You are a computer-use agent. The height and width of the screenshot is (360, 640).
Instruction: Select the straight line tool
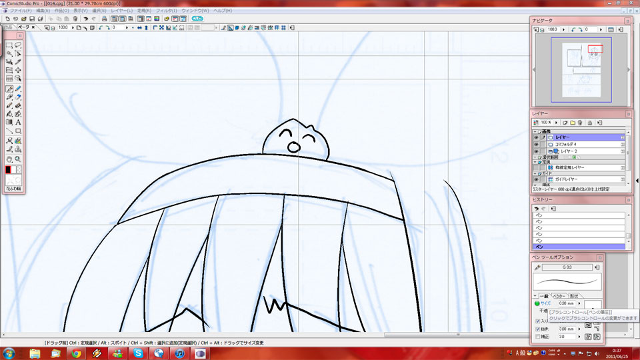point(9,131)
